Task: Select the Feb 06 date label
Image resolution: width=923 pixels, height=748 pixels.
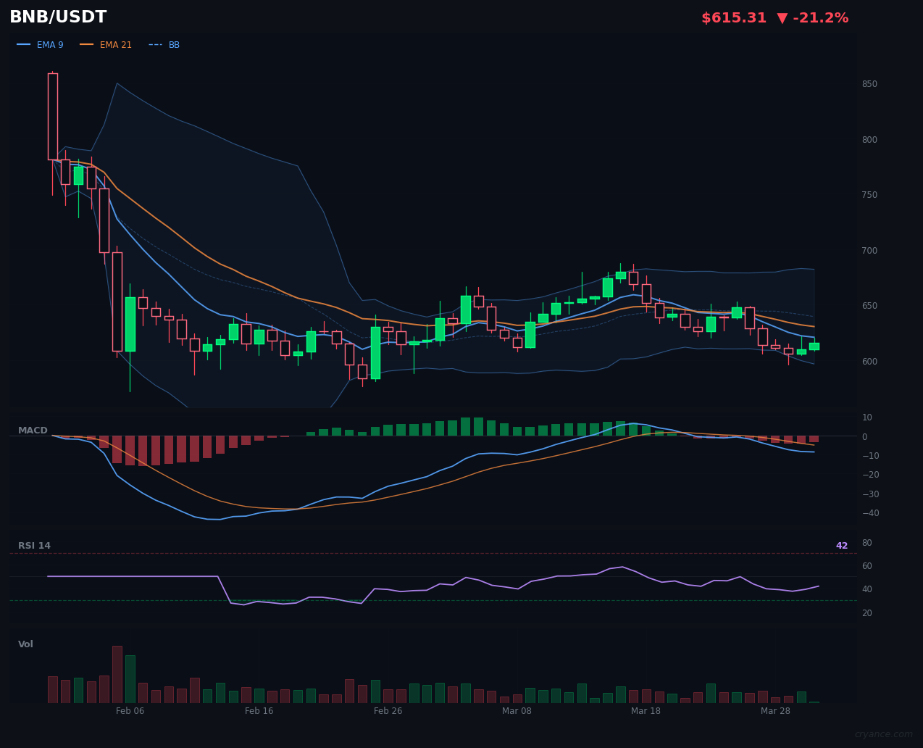Action: 130,711
